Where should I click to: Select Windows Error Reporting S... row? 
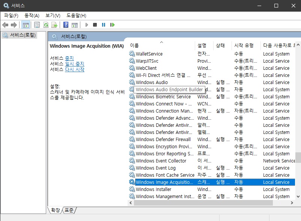[212, 154]
